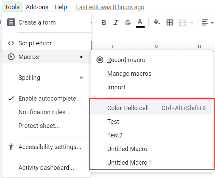
Task: Start Record macro
Action: (x=151, y=60)
